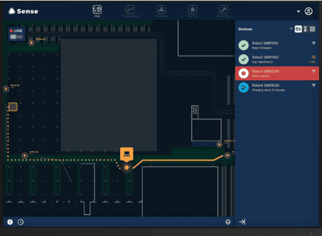Image resolution: width=322 pixels, height=236 pixels.
Task: Open the user profile avatar icon
Action: pyautogui.click(x=309, y=11)
